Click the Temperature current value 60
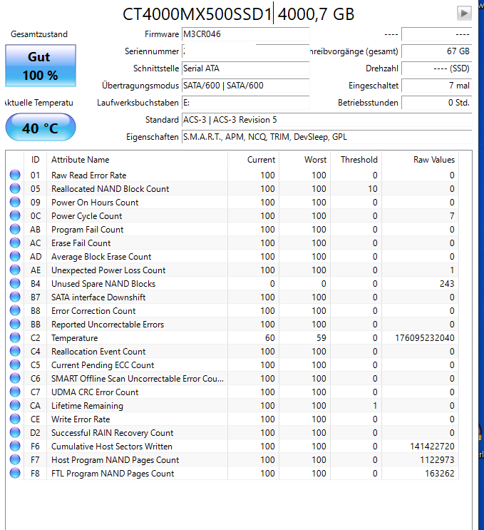This screenshot has width=484, height=530. pos(270,337)
